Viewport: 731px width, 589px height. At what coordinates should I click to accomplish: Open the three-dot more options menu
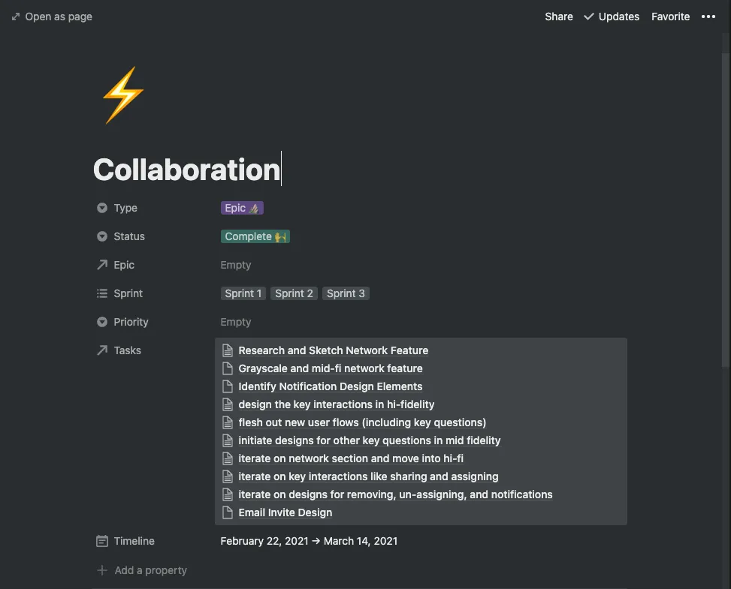click(708, 17)
